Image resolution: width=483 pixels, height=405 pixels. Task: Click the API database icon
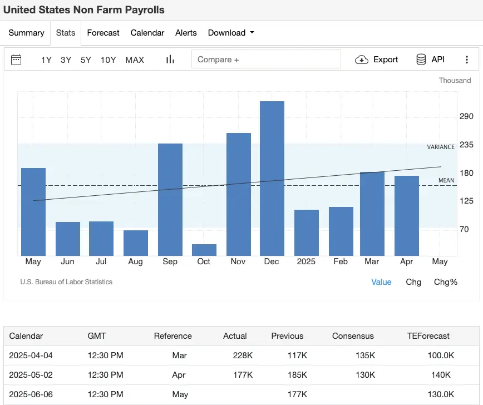421,60
